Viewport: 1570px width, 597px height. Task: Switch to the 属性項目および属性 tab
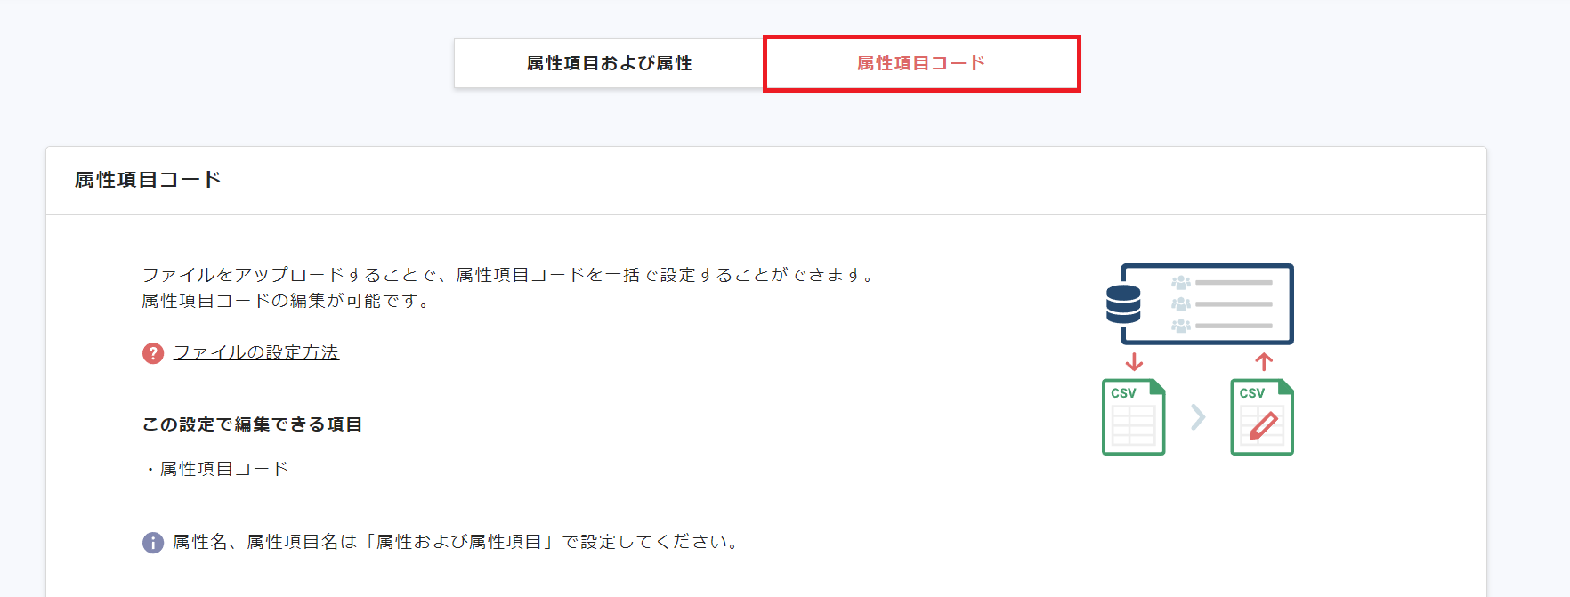click(608, 62)
